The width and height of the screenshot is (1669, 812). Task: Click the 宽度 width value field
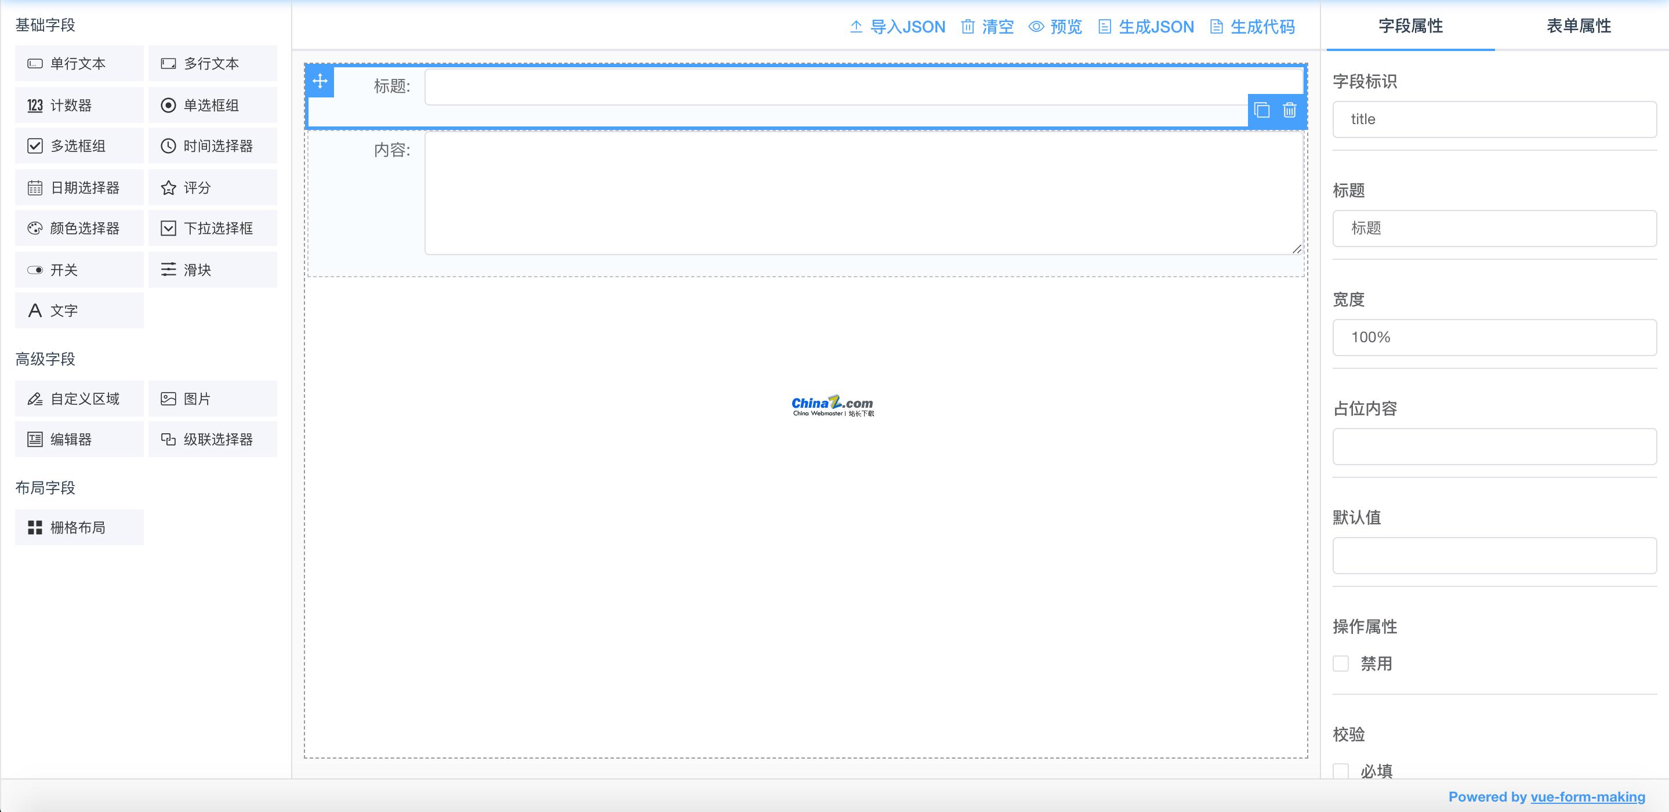coord(1493,337)
